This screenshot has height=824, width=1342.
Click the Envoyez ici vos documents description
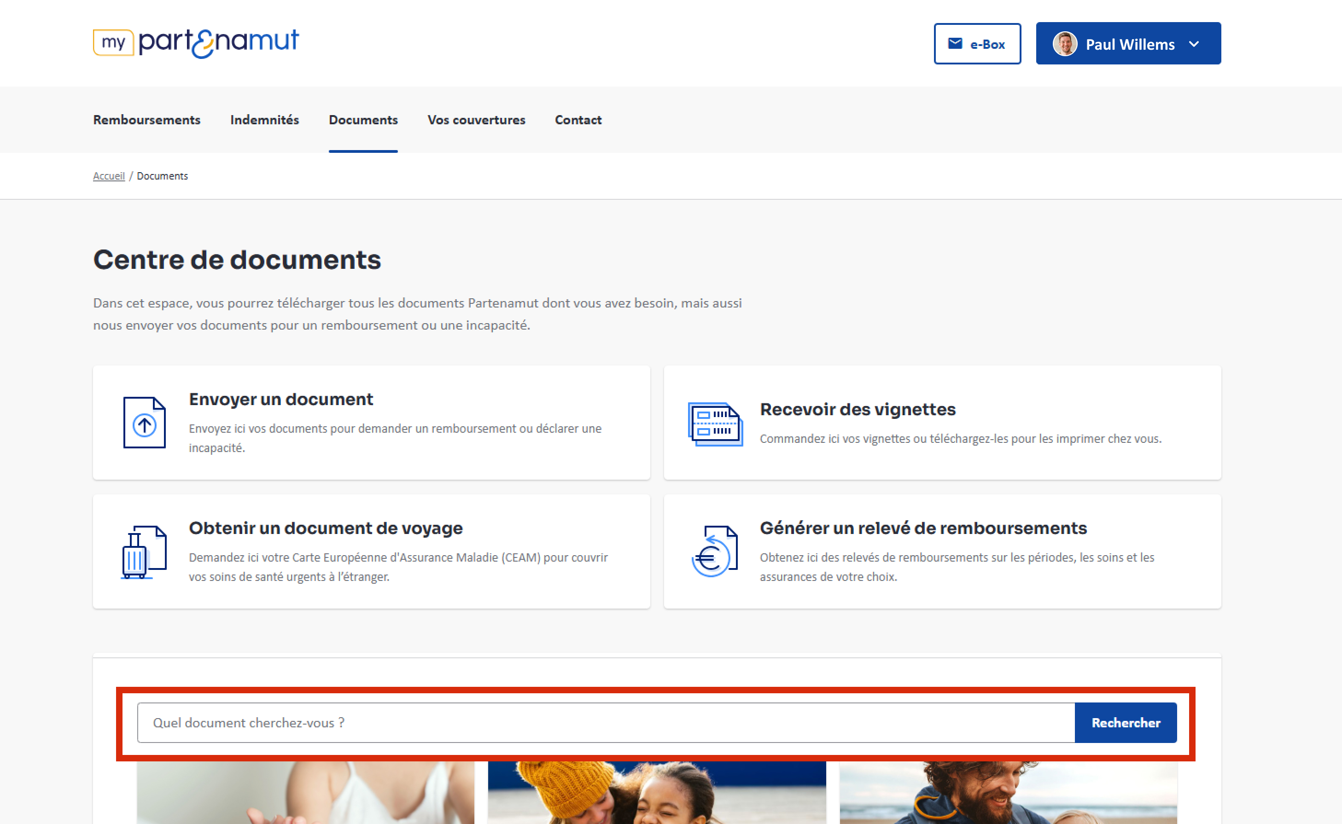click(x=395, y=438)
